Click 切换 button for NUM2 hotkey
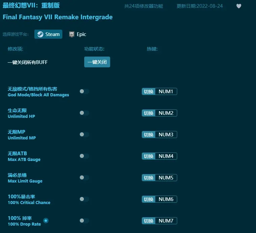 [x=149, y=113]
